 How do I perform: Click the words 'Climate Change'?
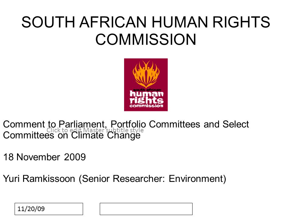point(106,135)
